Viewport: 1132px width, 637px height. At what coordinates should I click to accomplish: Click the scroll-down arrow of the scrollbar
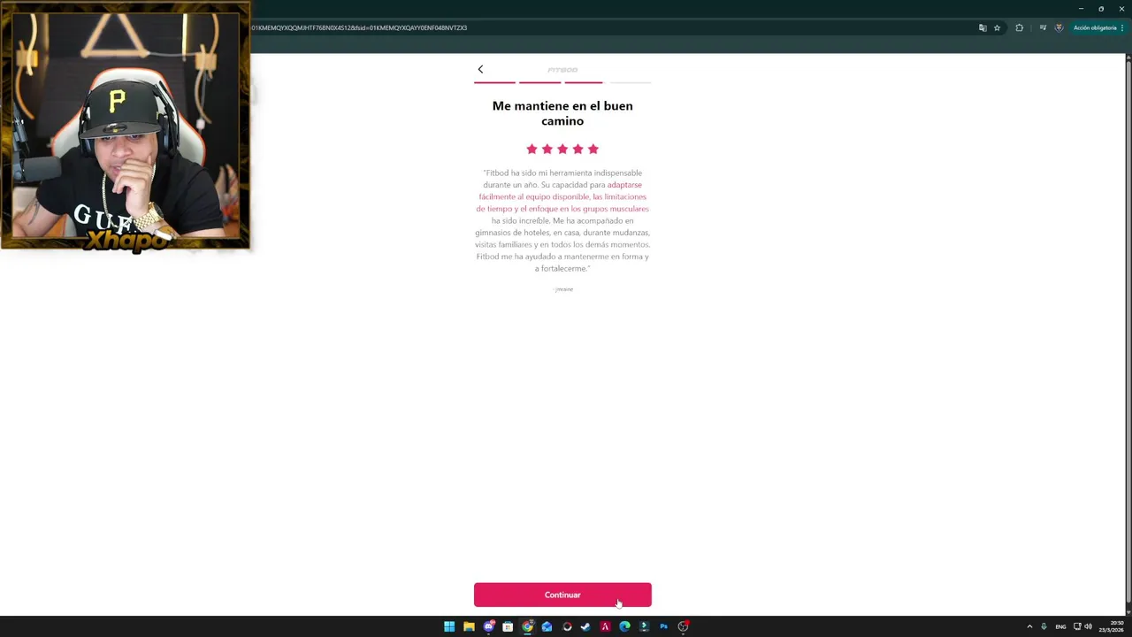tap(1128, 610)
